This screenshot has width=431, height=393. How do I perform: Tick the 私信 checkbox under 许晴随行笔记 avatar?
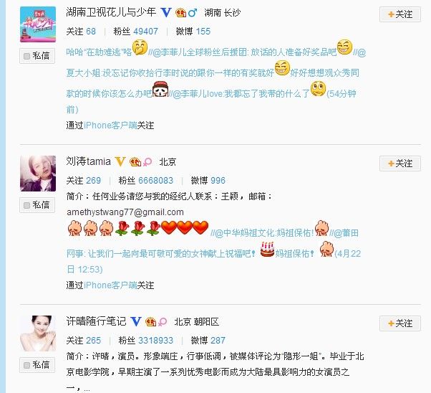click(x=26, y=365)
